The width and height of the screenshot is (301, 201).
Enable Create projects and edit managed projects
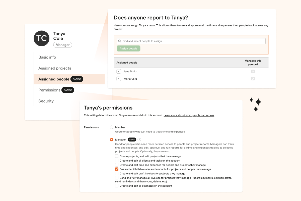[117, 156]
